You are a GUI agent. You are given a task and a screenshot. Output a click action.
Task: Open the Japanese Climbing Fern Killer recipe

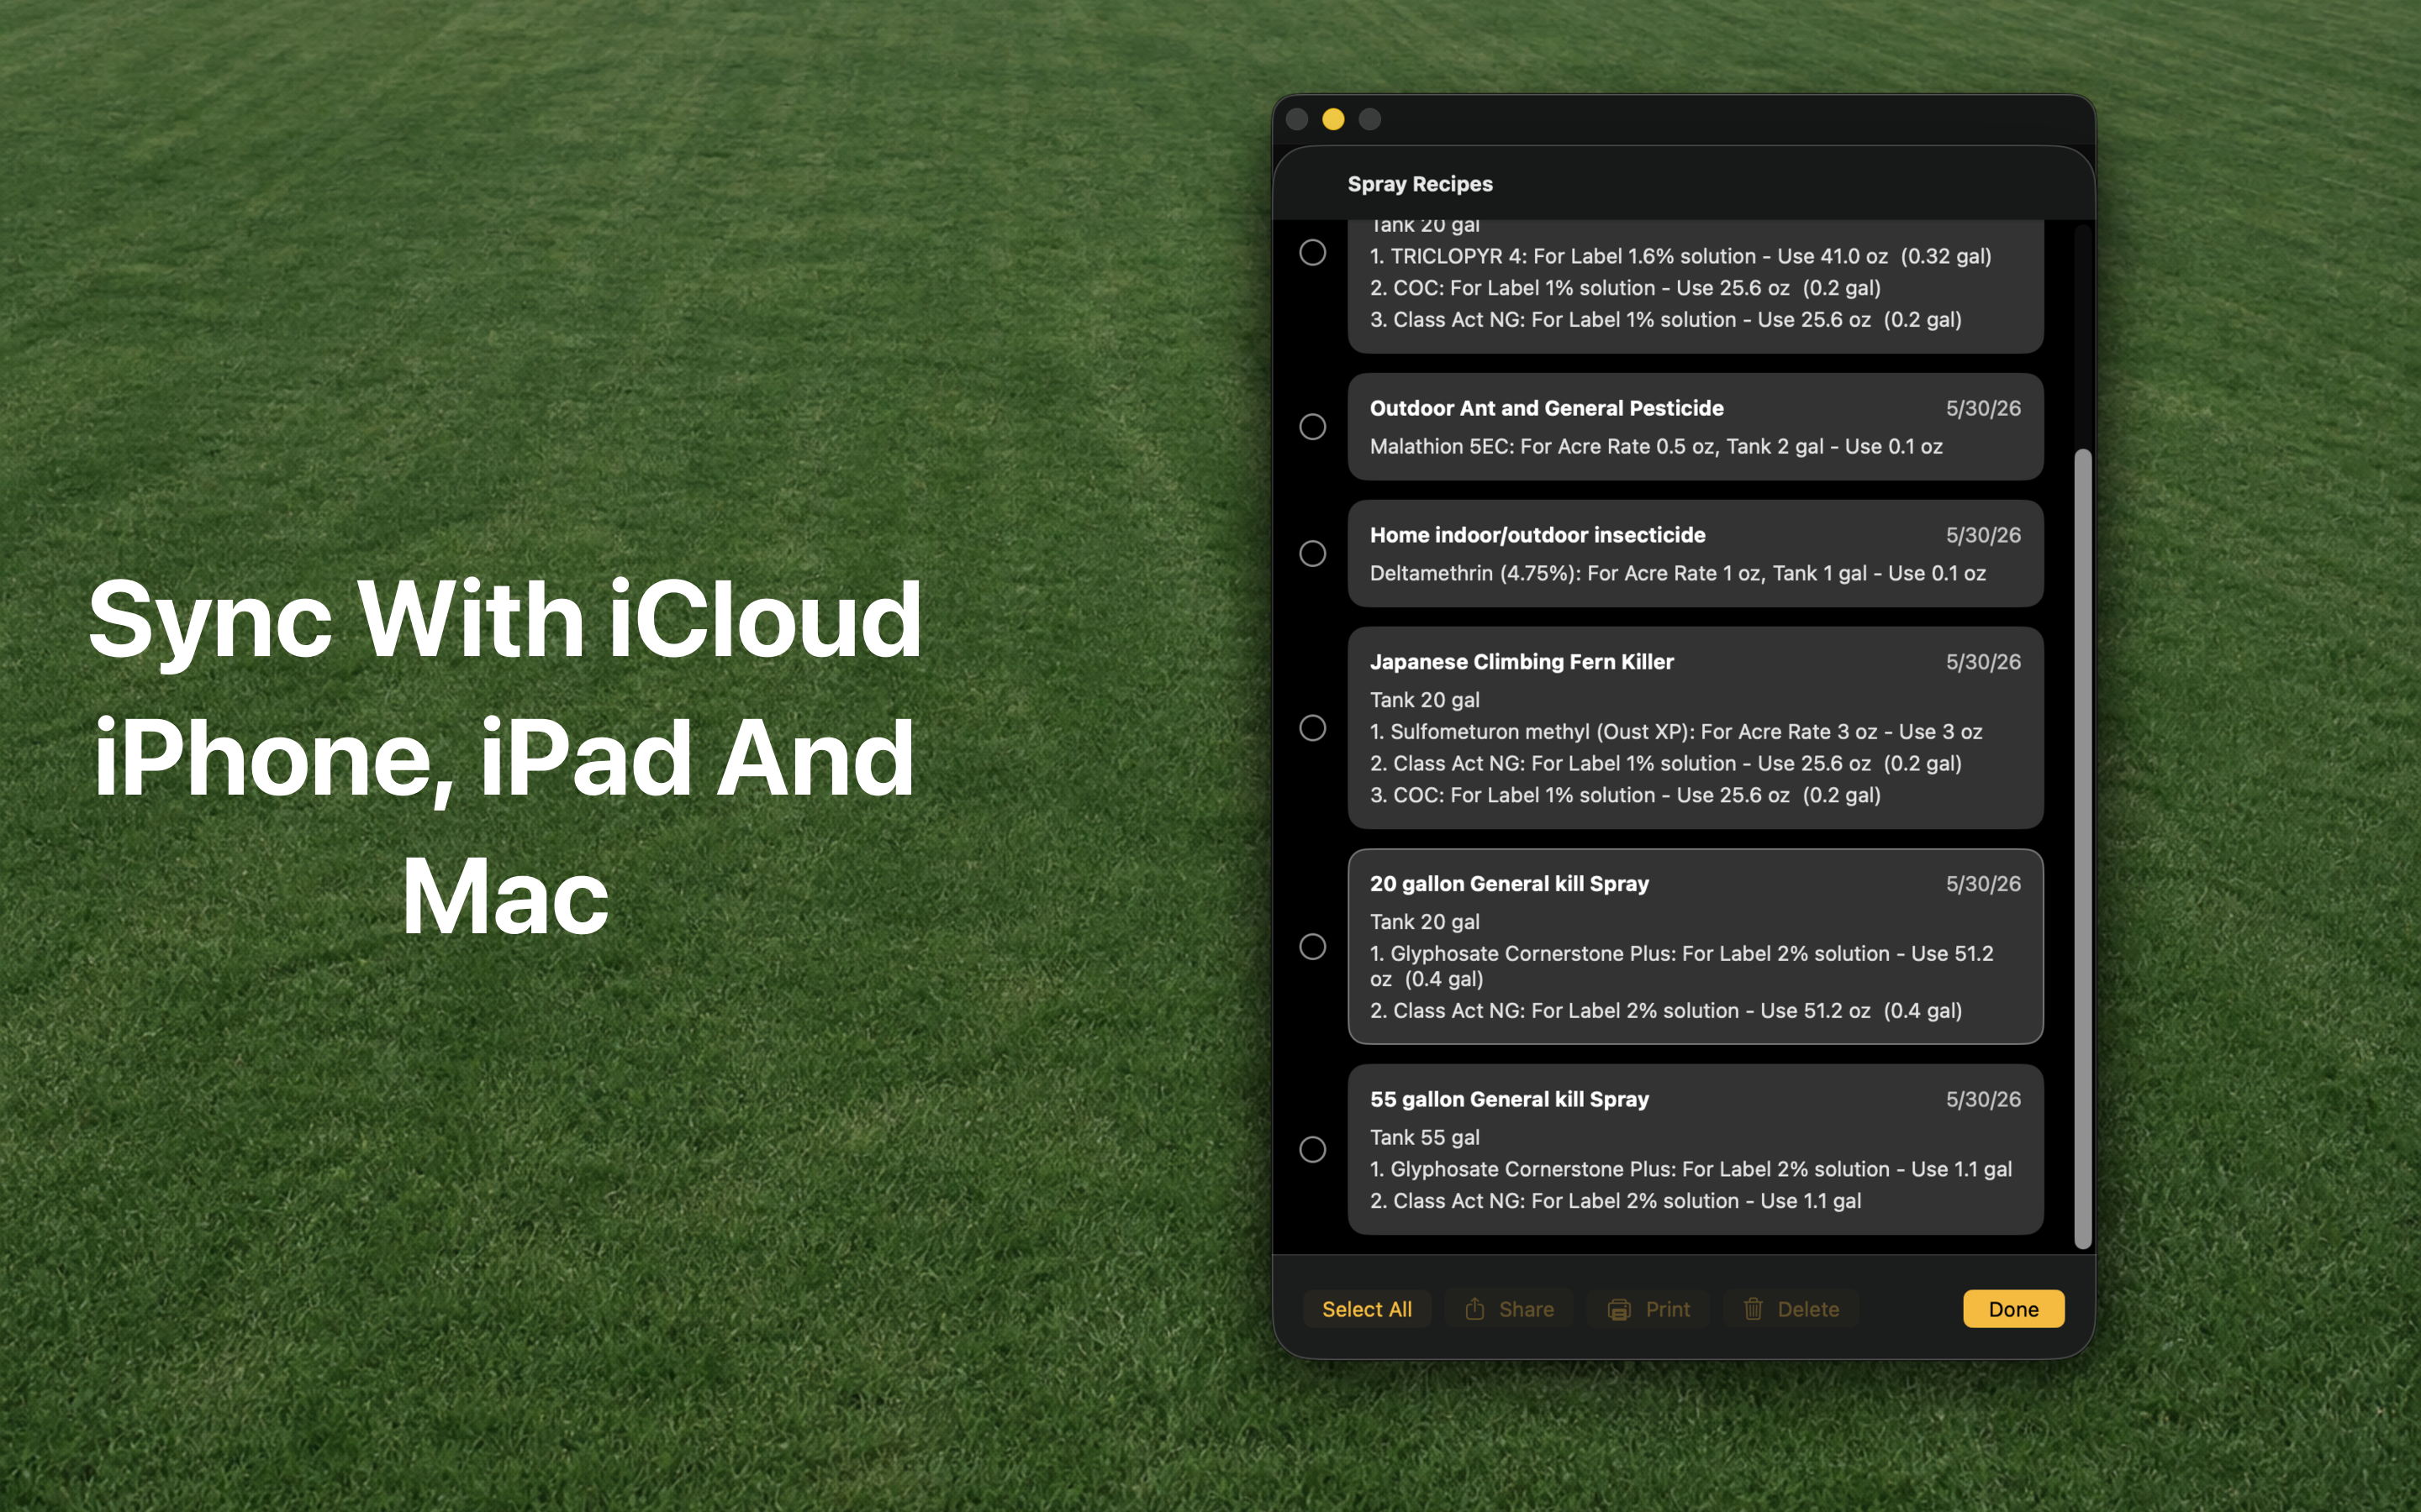[1695, 728]
